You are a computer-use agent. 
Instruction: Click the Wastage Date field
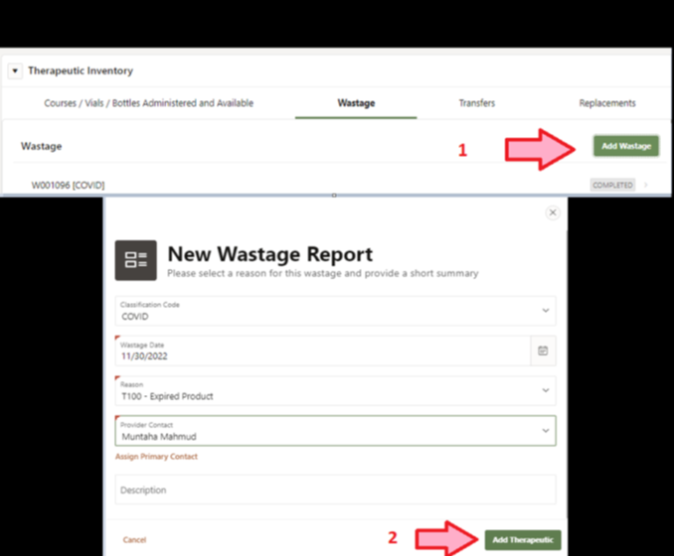click(323, 350)
